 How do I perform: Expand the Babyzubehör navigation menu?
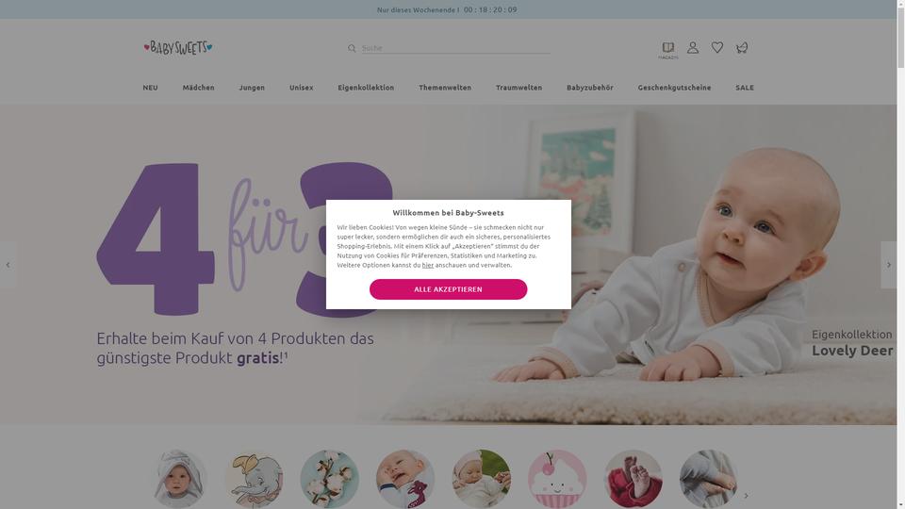pyautogui.click(x=590, y=88)
